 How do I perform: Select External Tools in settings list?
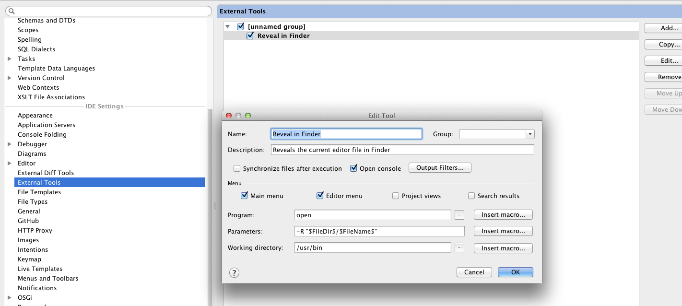pyautogui.click(x=109, y=182)
